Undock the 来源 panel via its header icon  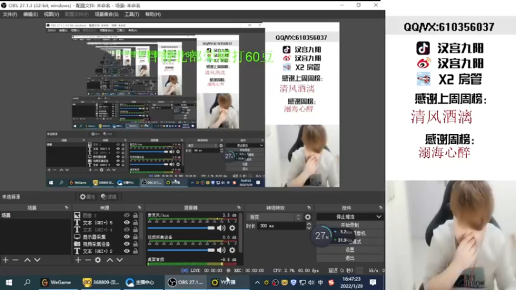click(139, 208)
